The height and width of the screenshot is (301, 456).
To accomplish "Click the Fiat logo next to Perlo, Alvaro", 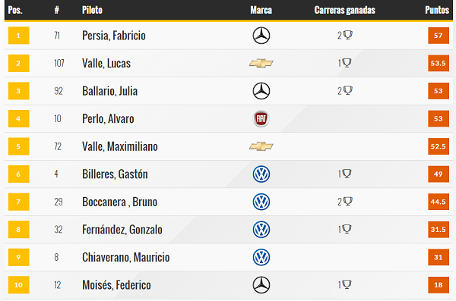I will pyautogui.click(x=261, y=118).
